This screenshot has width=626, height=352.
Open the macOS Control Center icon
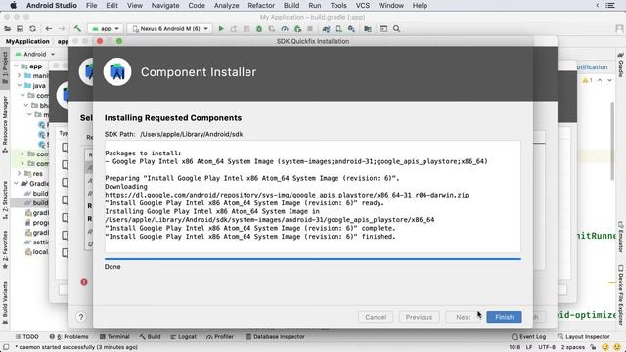click(x=610, y=6)
